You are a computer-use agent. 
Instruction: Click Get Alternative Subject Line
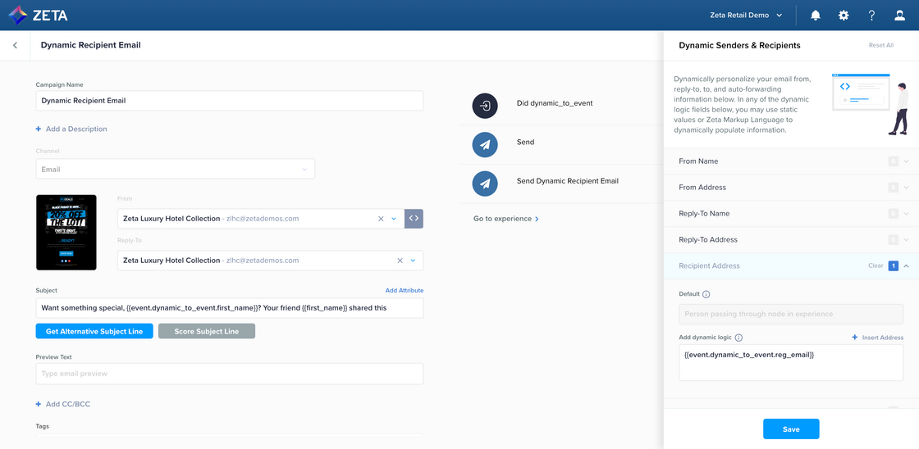coord(94,331)
